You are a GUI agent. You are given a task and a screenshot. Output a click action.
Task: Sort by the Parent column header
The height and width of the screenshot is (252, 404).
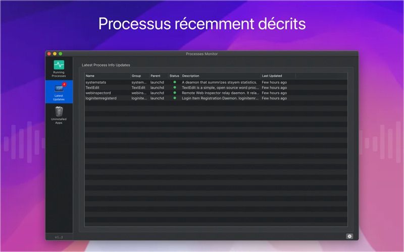[159, 76]
